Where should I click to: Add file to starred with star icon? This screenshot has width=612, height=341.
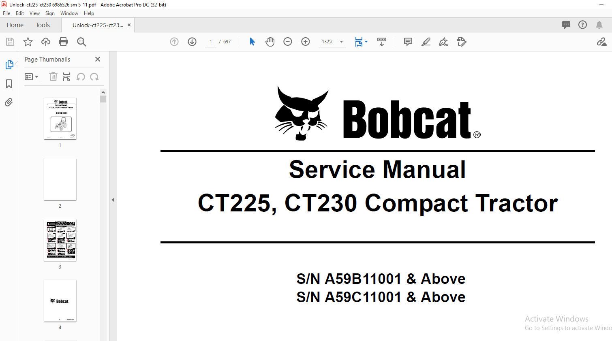pos(28,42)
